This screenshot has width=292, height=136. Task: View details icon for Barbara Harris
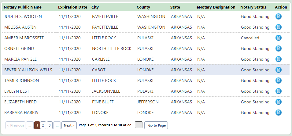278,113
